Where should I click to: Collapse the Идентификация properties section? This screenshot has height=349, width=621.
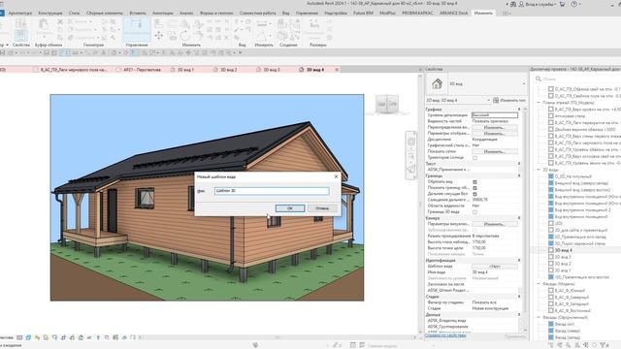pos(519,261)
